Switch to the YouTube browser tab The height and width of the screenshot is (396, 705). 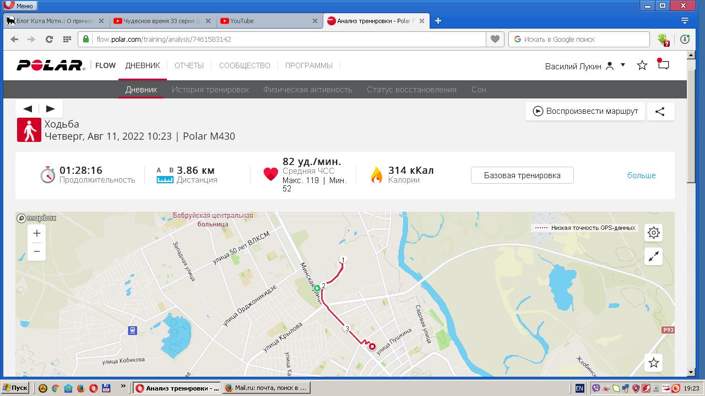tap(268, 21)
